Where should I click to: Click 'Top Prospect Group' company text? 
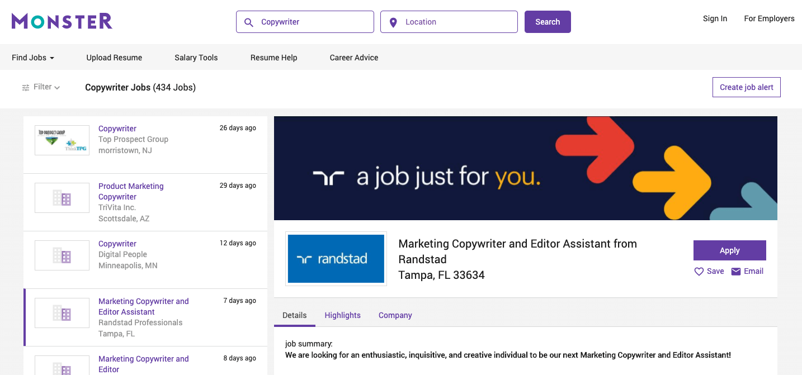click(133, 139)
